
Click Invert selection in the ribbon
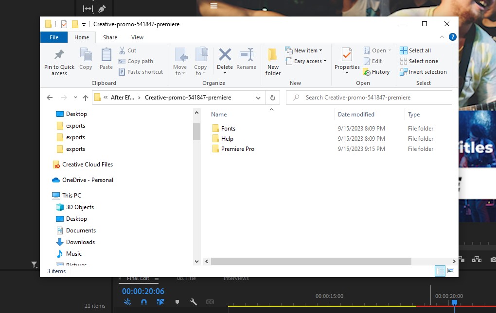coord(423,72)
